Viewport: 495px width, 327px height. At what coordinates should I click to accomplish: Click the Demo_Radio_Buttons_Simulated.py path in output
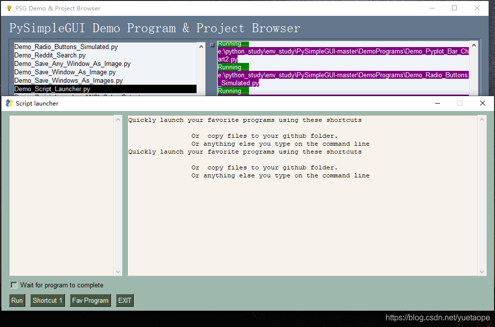(343, 79)
